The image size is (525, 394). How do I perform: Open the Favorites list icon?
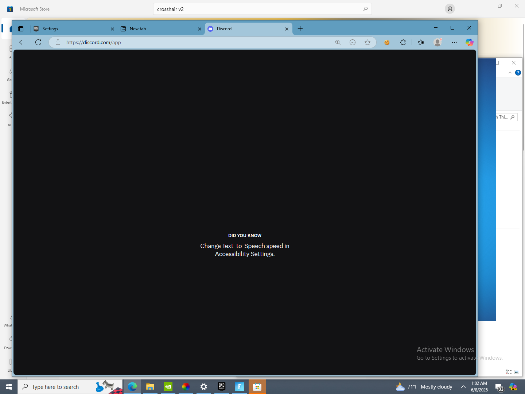coord(421,42)
